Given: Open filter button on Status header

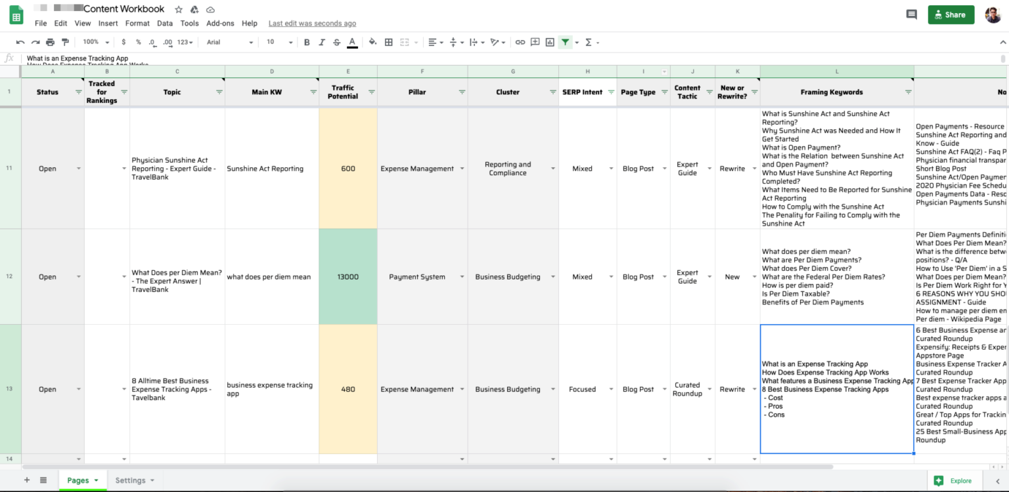Looking at the screenshot, I should (79, 92).
